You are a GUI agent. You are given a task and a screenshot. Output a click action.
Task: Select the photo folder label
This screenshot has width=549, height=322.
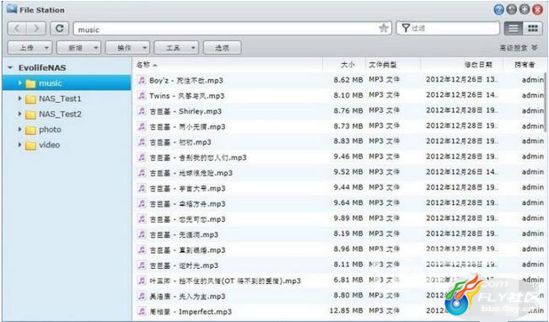50,130
